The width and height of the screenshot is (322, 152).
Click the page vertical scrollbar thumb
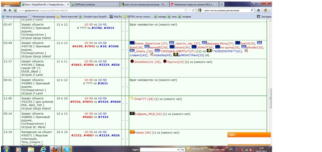(x=270, y=98)
